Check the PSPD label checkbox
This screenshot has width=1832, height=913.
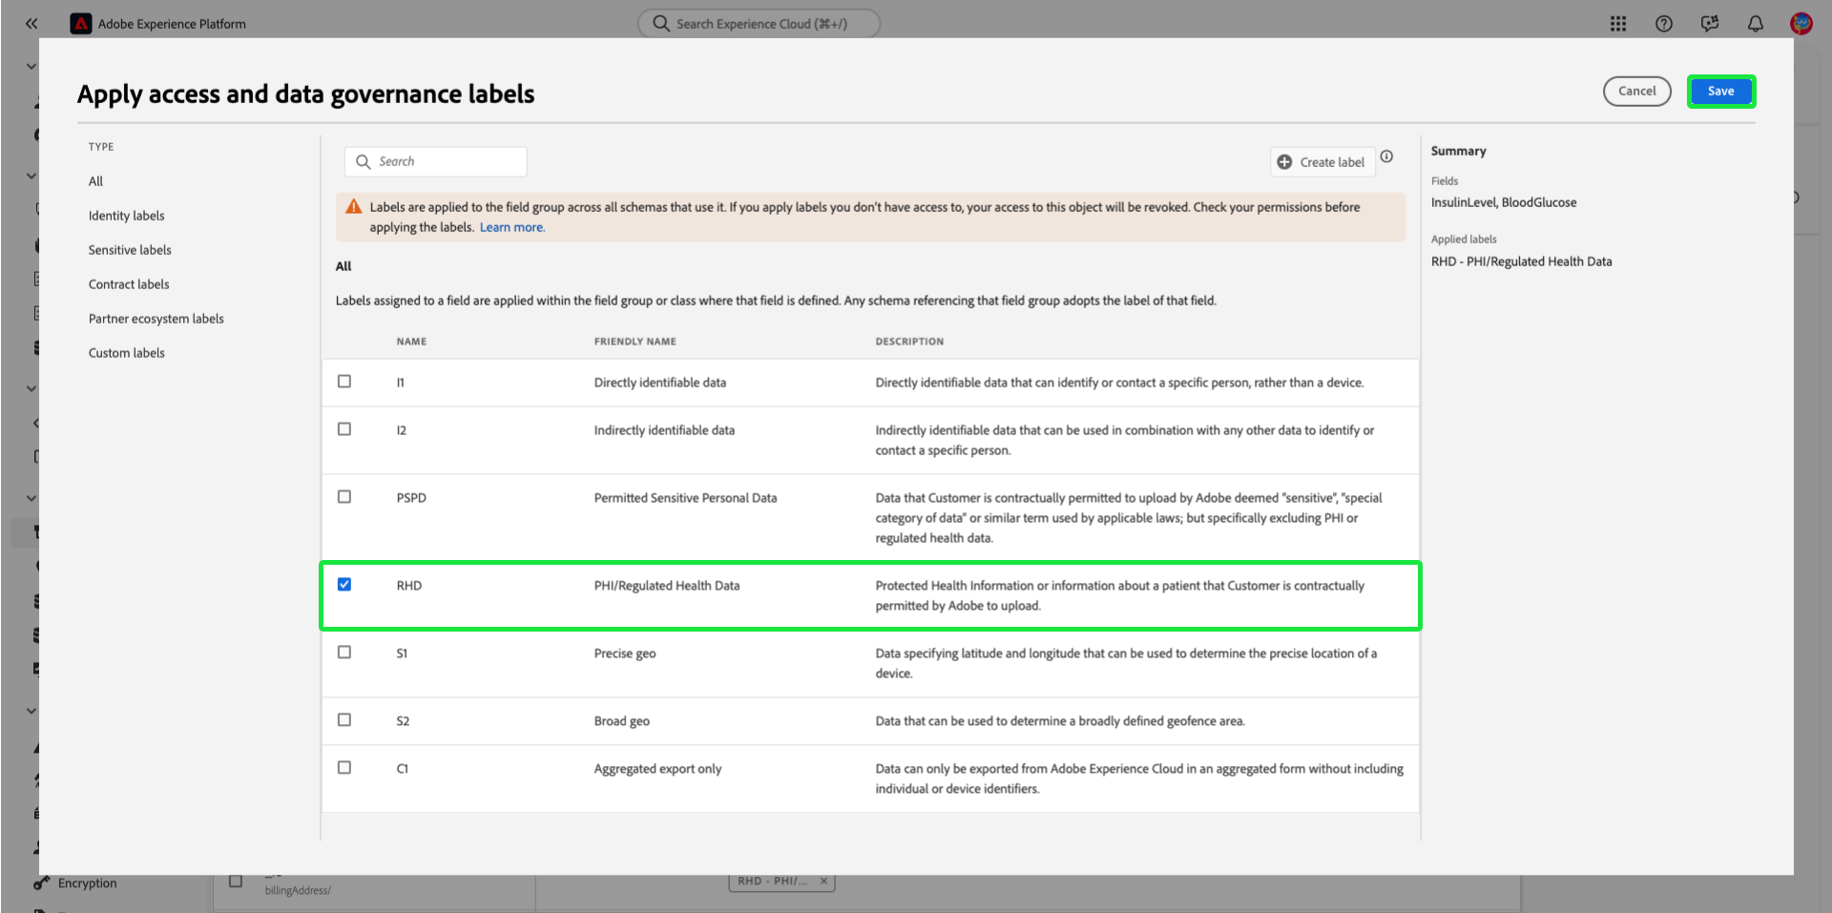(344, 497)
